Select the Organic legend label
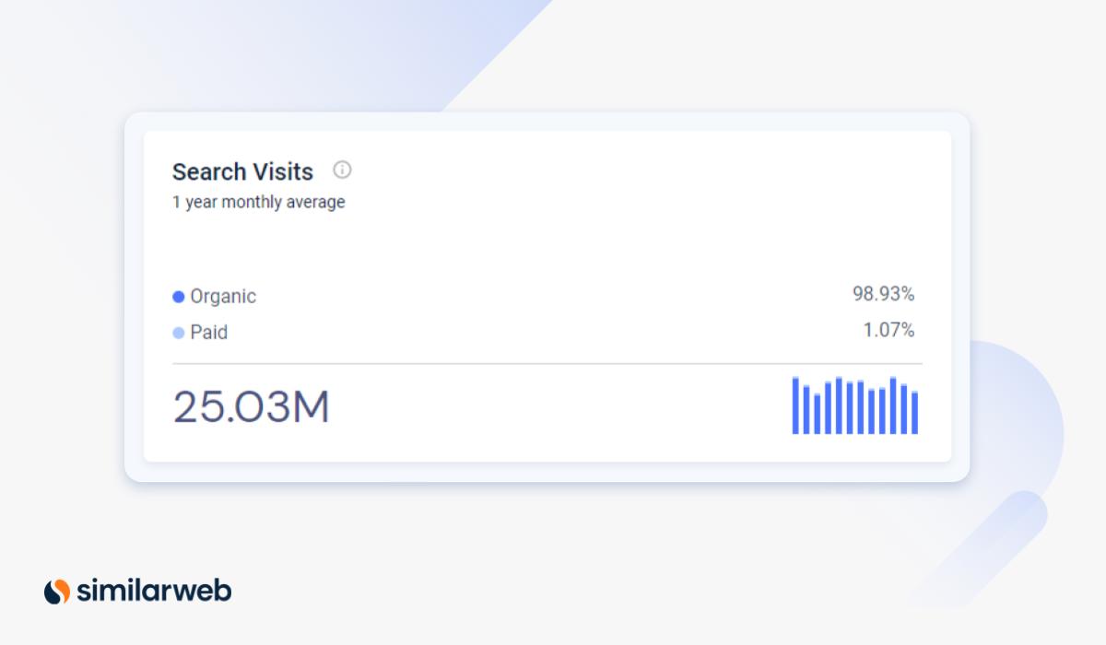Viewport: 1106px width, 645px height. click(223, 297)
